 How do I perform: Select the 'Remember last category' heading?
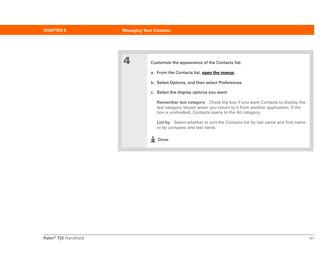click(181, 102)
